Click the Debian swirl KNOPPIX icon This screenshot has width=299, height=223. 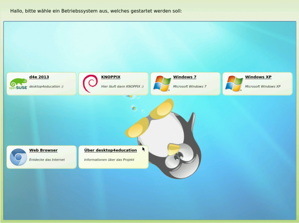[x=90, y=84]
